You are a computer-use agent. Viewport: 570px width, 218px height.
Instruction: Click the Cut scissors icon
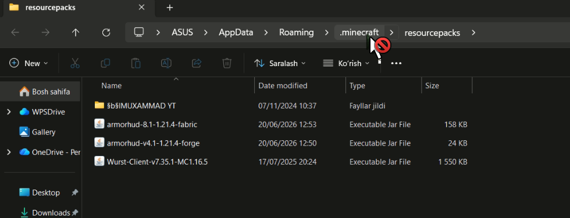pyautogui.click(x=75, y=63)
